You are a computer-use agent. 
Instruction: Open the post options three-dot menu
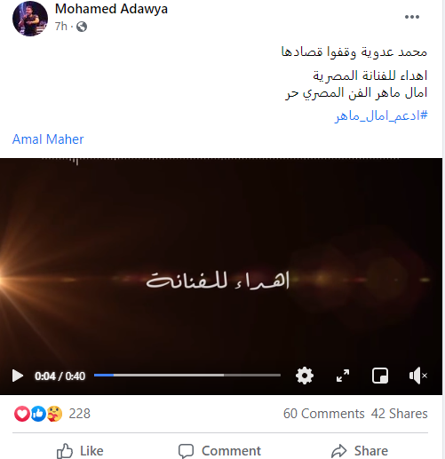(412, 17)
